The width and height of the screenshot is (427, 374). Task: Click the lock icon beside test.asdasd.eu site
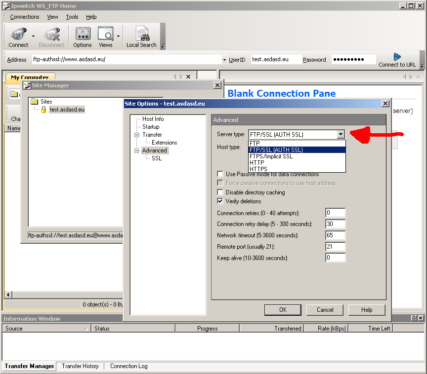[43, 110]
